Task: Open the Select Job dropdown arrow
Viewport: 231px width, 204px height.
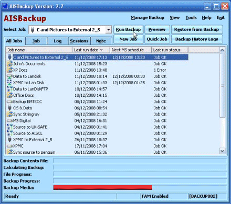Action: (x=109, y=30)
